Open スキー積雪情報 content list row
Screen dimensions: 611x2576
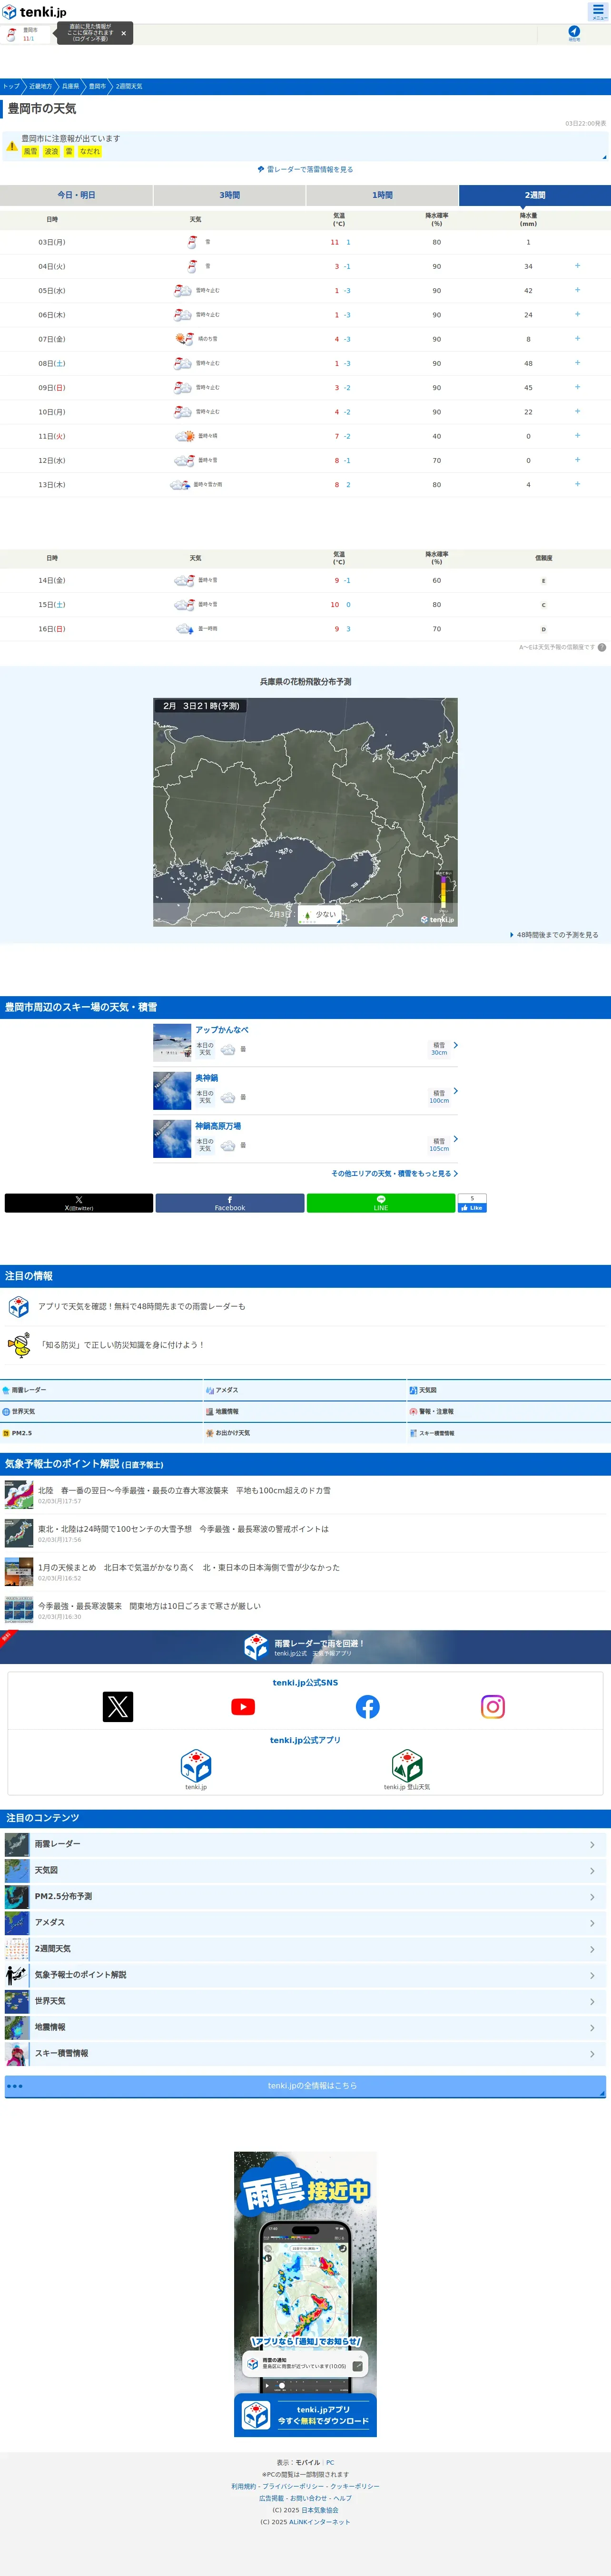(x=305, y=2054)
